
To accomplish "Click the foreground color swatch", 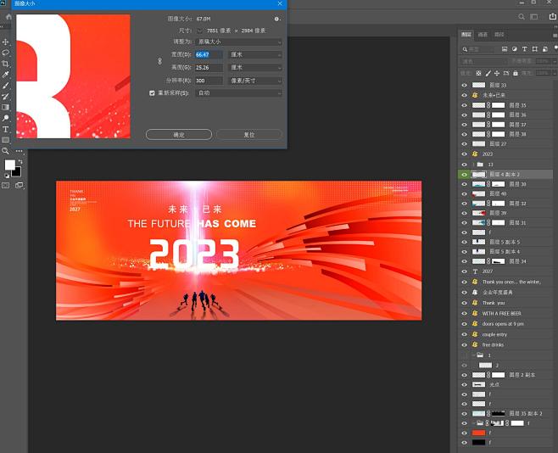I will pos(9,165).
